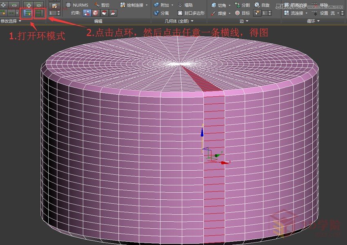Screen dimensions: 347x245
Task: Click the Dot Loop icon
Action: pyautogui.click(x=11, y=13)
